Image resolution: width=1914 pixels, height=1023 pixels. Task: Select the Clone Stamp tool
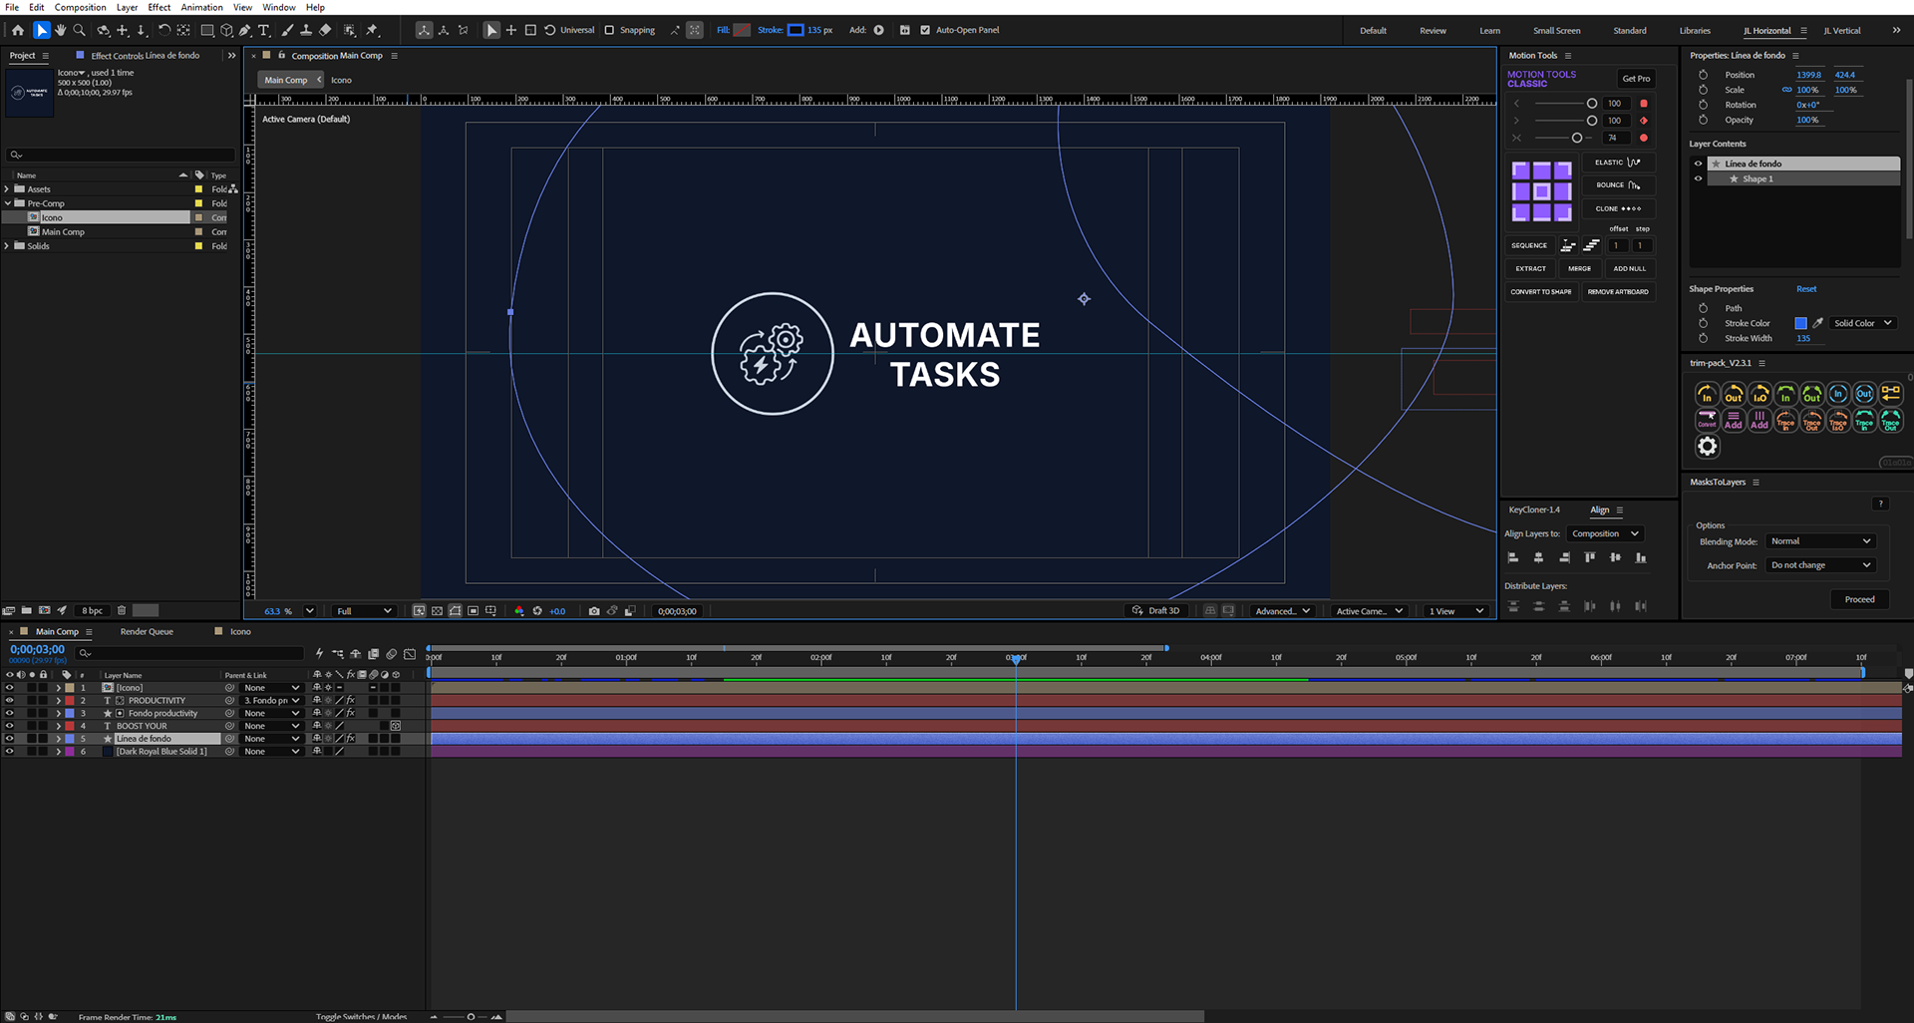(x=306, y=30)
